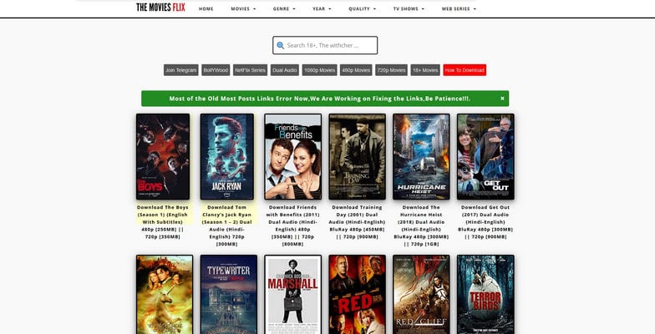Screen dimensions: 655x334
Task: Open the 480p Movies button
Action: (x=356, y=70)
